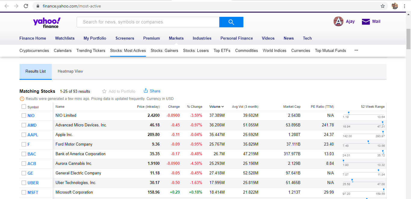
Task: Click the blue search magnifier button
Action: (x=231, y=22)
